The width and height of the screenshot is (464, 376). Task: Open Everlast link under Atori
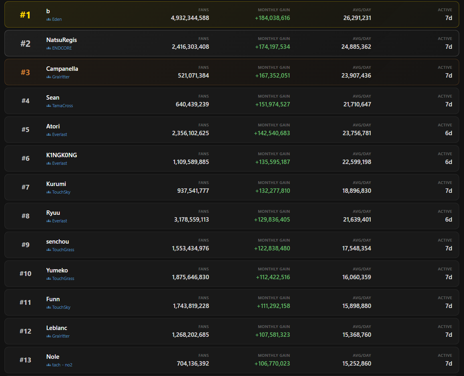coord(60,134)
